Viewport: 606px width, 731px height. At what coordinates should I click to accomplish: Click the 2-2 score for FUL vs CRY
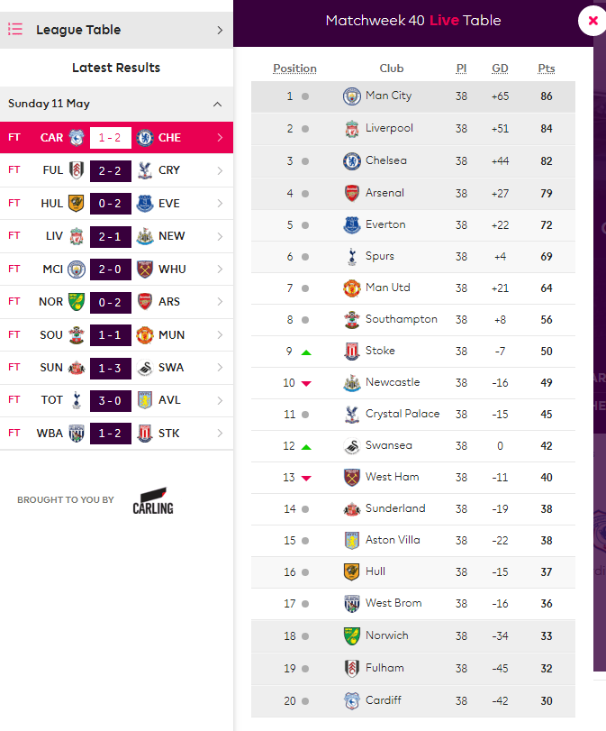point(111,171)
